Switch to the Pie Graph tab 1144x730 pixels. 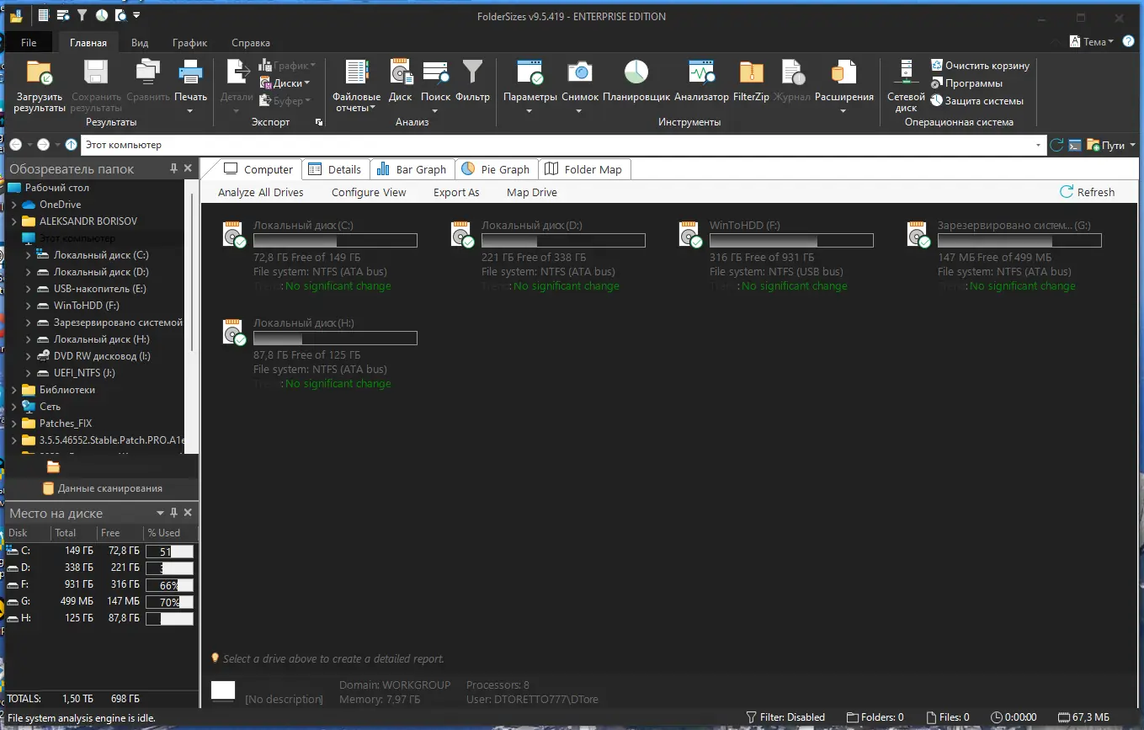coord(496,168)
